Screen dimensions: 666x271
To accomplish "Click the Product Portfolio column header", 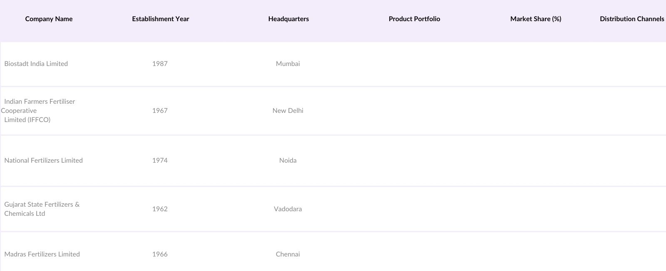I will 414,19.
